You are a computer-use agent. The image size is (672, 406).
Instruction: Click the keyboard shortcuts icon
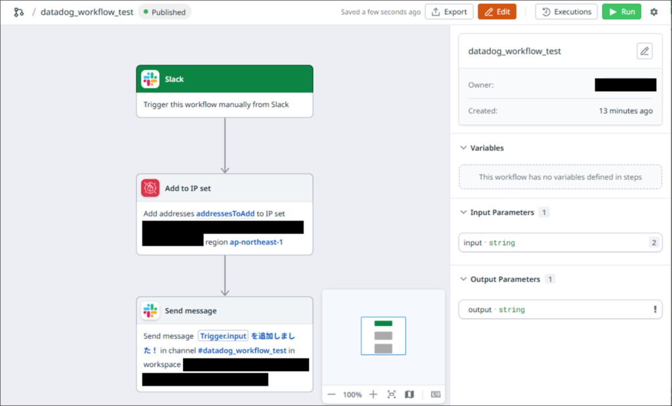coord(436,394)
